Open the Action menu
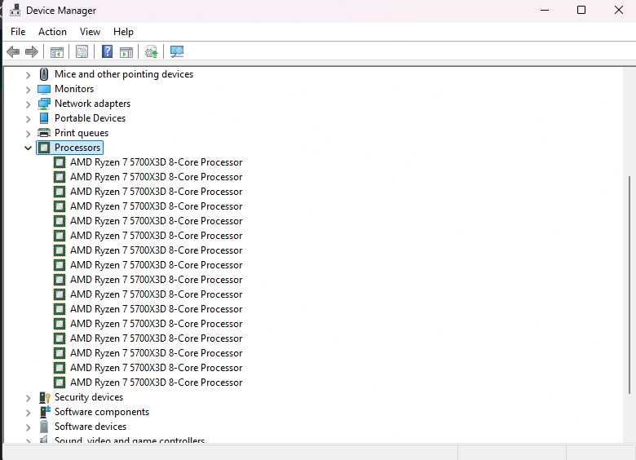This screenshot has height=460, width=636. click(x=52, y=32)
